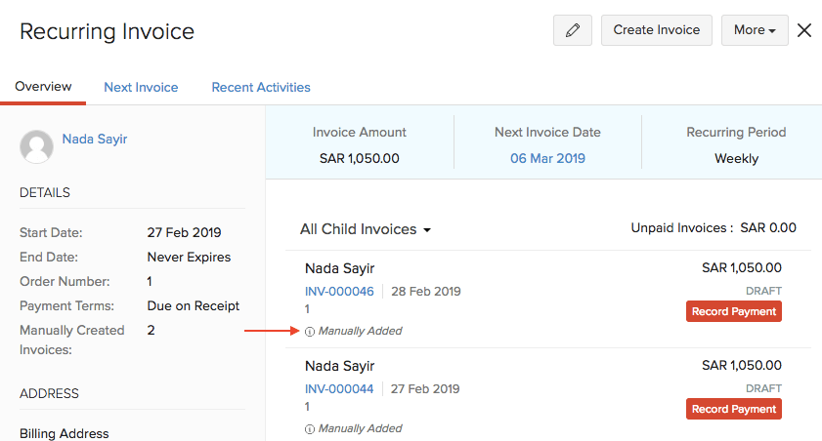Click the pencil edit icon button
The width and height of the screenshot is (822, 441).
point(573,30)
